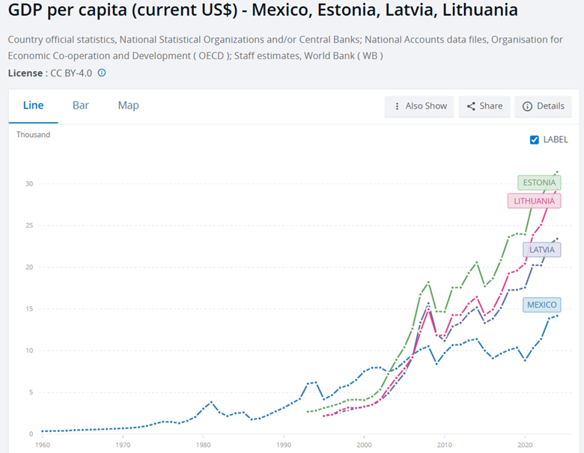The height and width of the screenshot is (453, 584).
Task: Click the Share icon
Action: [x=471, y=106]
